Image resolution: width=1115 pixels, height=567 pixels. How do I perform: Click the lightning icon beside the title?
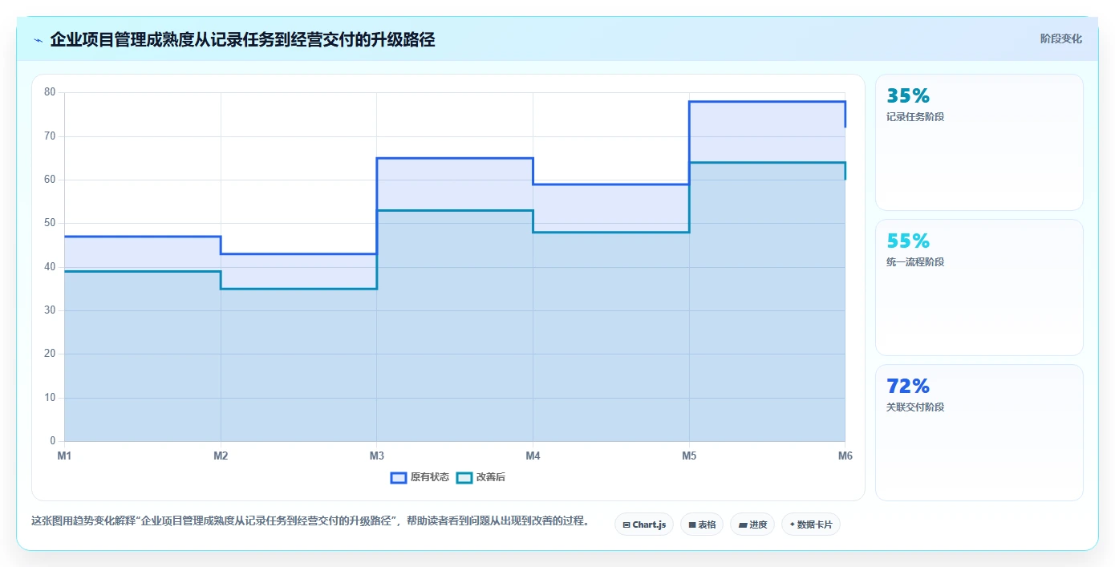point(38,40)
